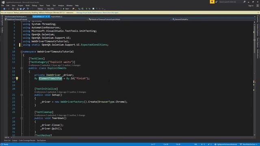This screenshot has height=146, width=260.
Task: Open the Window menu
Action: pos(69,6)
